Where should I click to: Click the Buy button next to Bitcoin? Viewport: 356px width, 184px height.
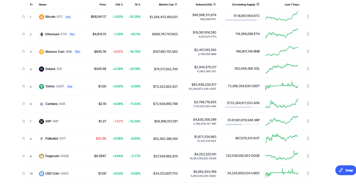click(x=68, y=17)
